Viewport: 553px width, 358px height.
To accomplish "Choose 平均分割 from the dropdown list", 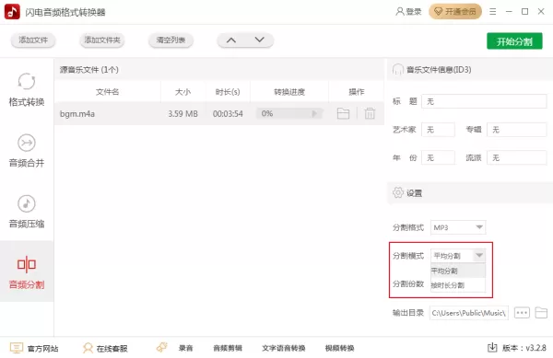I will coord(458,271).
